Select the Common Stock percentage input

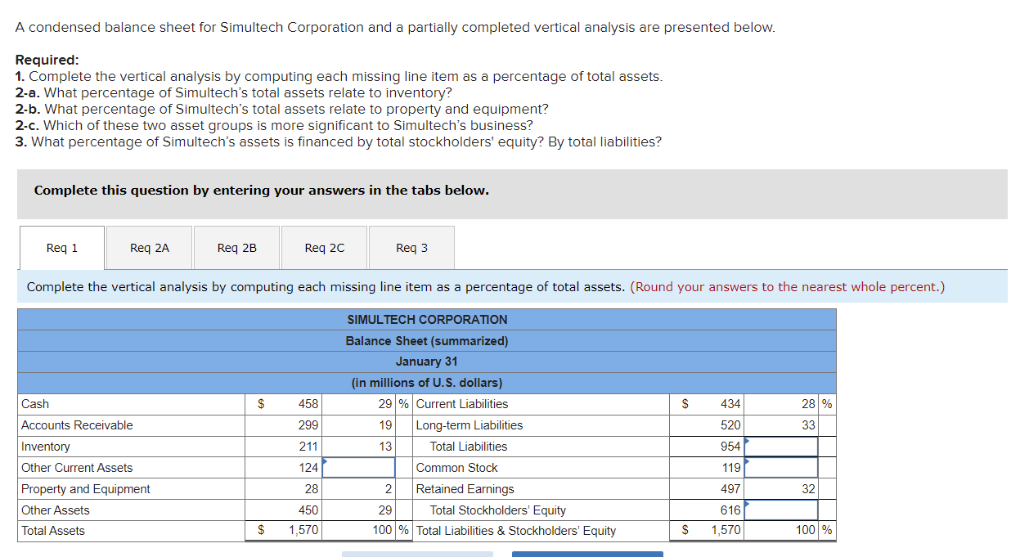pos(781,468)
